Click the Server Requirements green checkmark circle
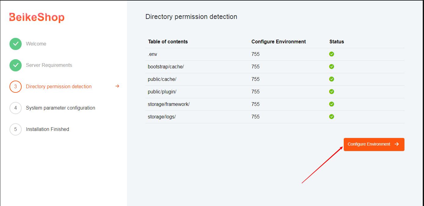The image size is (424, 206). 16,65
